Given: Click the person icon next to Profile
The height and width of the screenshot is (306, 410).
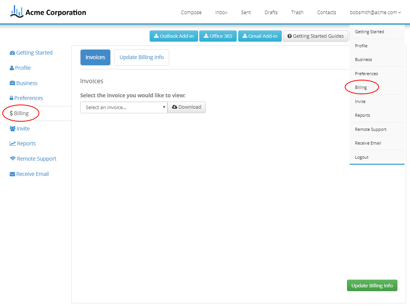Looking at the screenshot, I should pyautogui.click(x=12, y=68).
